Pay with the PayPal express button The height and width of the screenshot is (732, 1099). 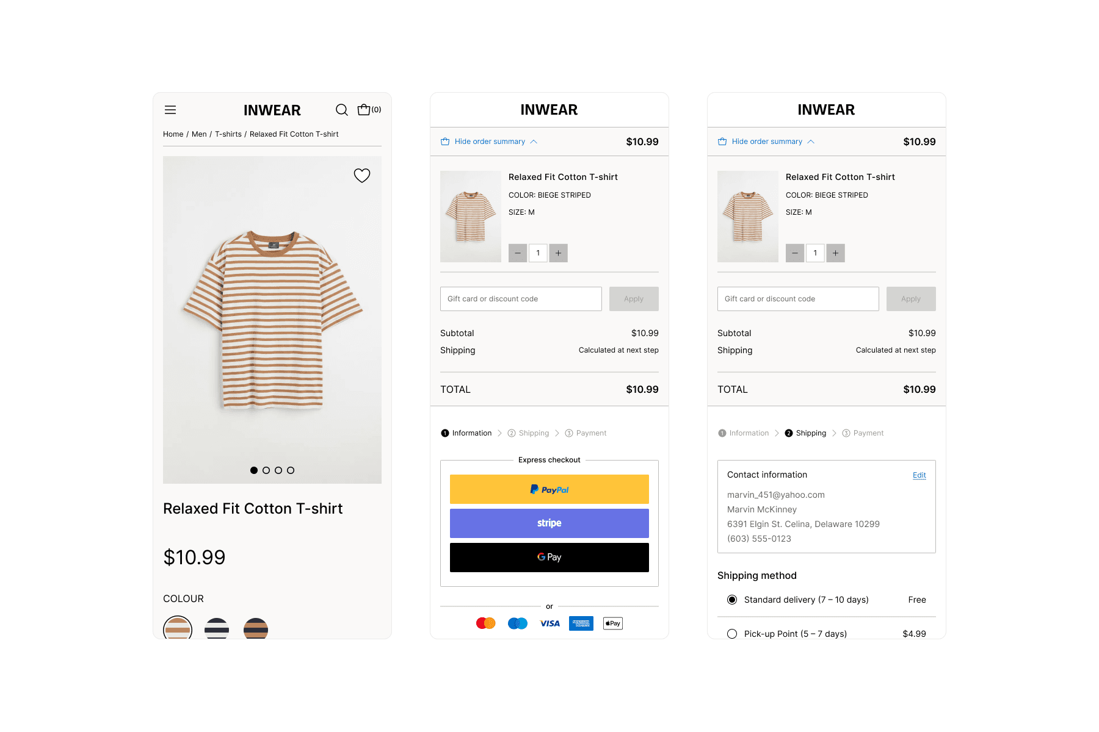tap(549, 489)
